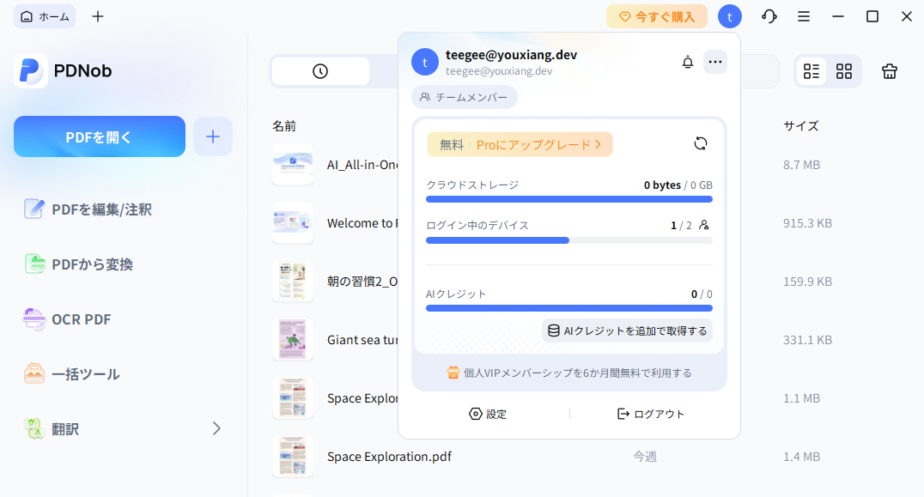Switch to grid view layout
The height and width of the screenshot is (497, 924).
844,71
